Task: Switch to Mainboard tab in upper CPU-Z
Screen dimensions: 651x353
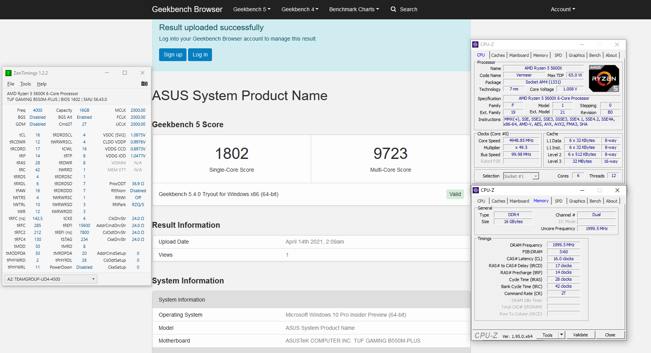Action: tap(519, 55)
